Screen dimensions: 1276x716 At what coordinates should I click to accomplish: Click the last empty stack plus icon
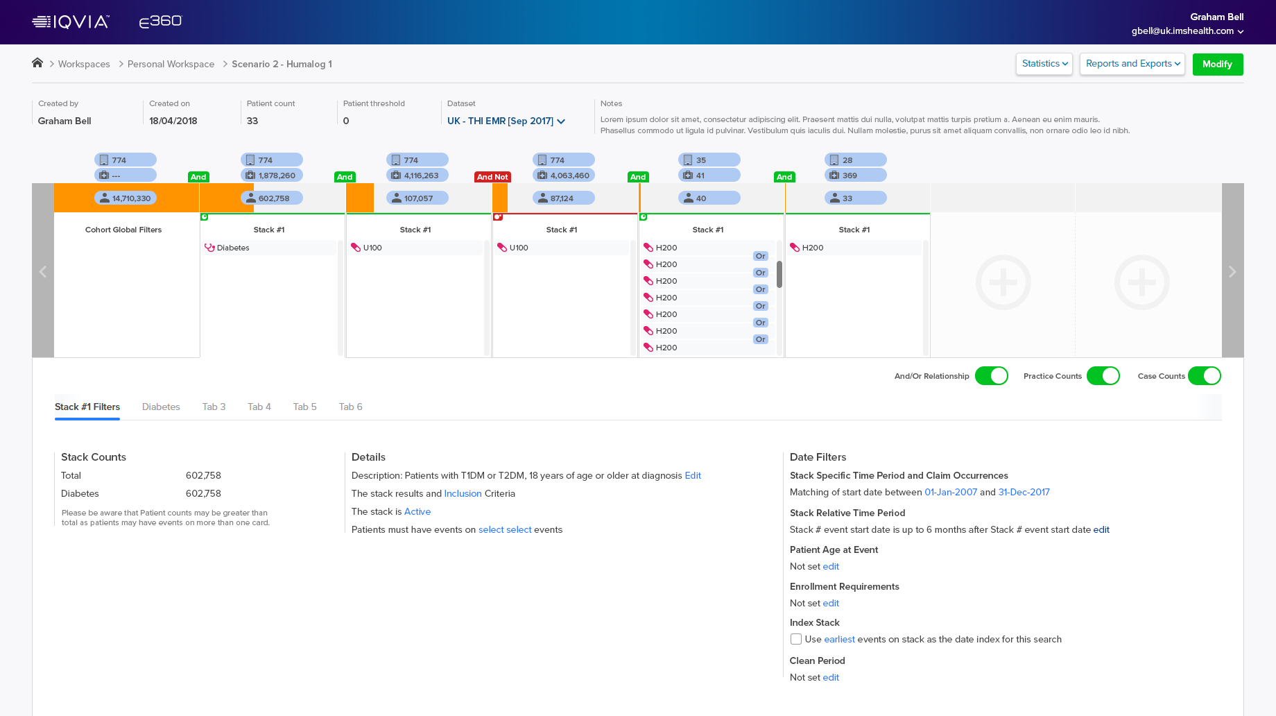point(1141,282)
